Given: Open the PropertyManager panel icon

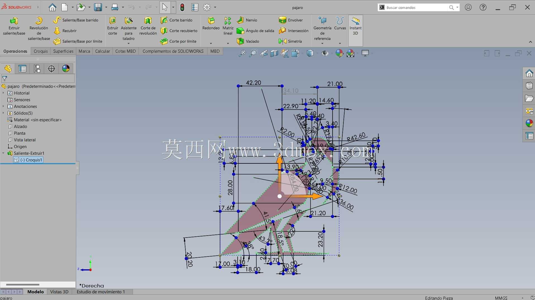Looking at the screenshot, I should [x=22, y=69].
